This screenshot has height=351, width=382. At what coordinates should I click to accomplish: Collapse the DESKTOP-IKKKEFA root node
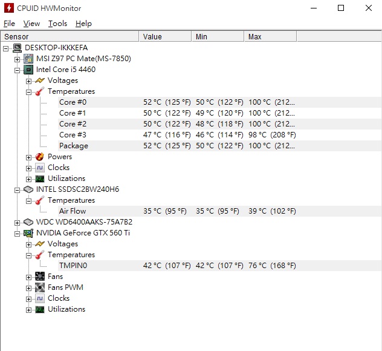5,48
